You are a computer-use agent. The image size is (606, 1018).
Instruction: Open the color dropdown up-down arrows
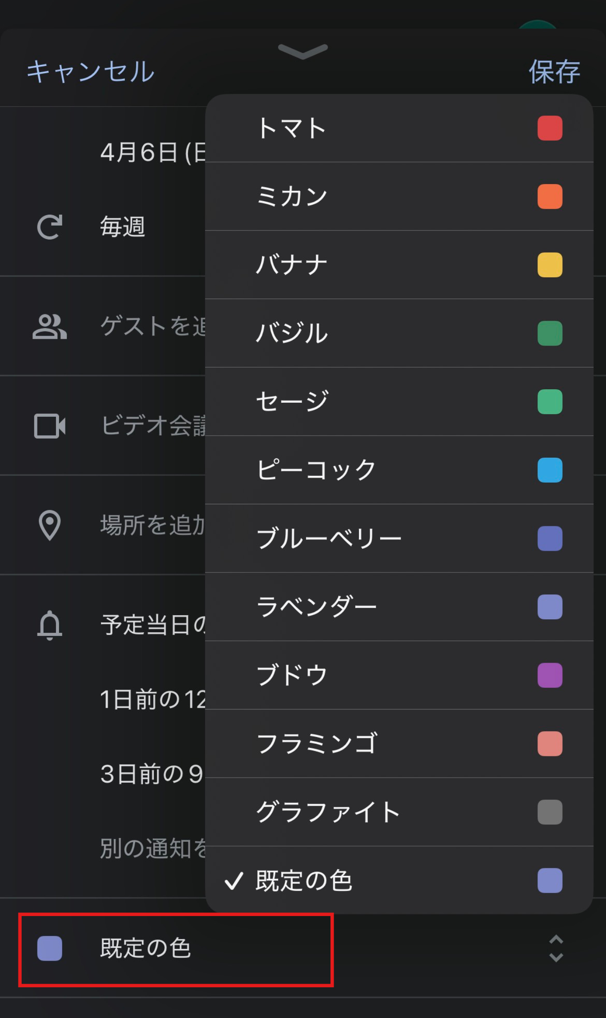(556, 948)
